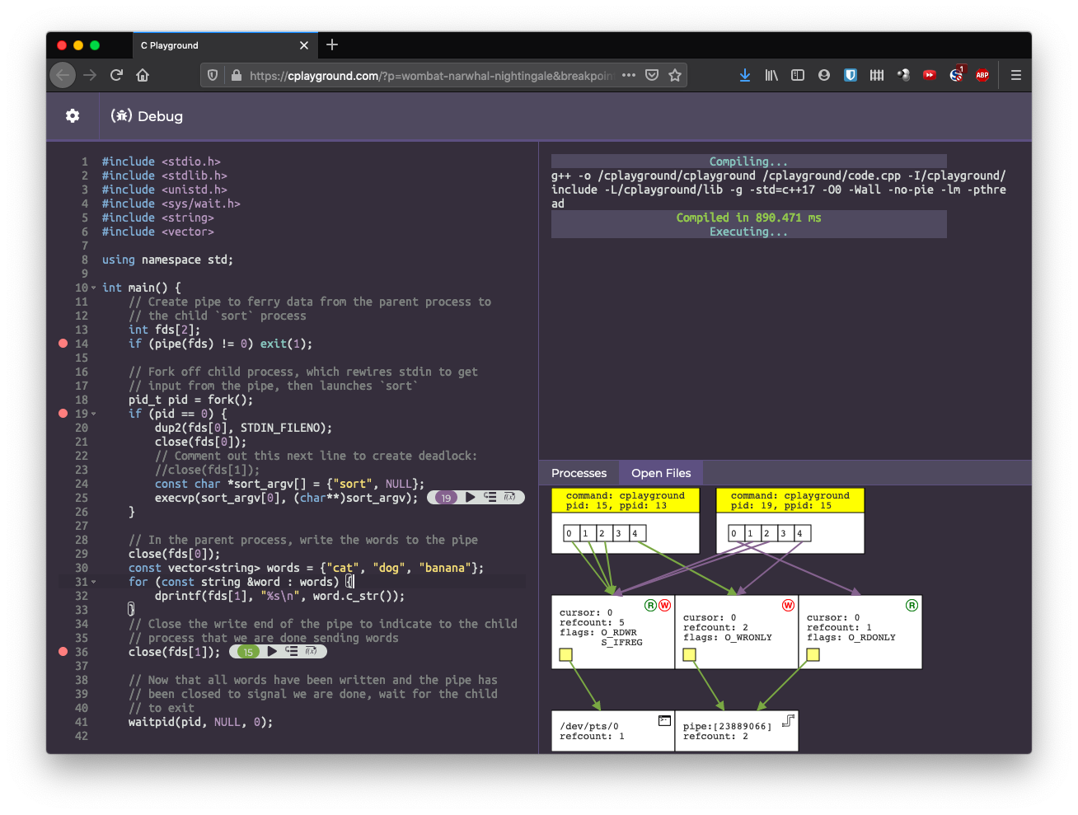This screenshot has width=1078, height=815.
Task: Click the terminal icon on the /dev/pts/0 node
Action: [664, 719]
